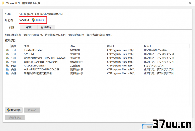Image resolution: width=195 pixels, height=131 pixels.
Task: Click the folder icon in the title bar
Action: [3, 3]
